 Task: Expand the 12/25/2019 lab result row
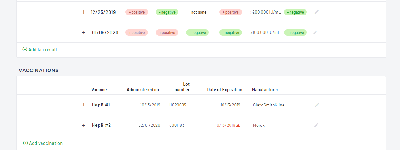pos(84,12)
